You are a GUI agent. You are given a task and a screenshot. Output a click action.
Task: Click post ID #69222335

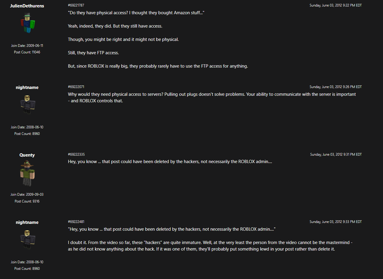(x=76, y=154)
